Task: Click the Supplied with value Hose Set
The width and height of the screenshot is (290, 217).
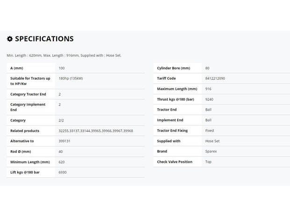Action: pyautogui.click(x=212, y=141)
